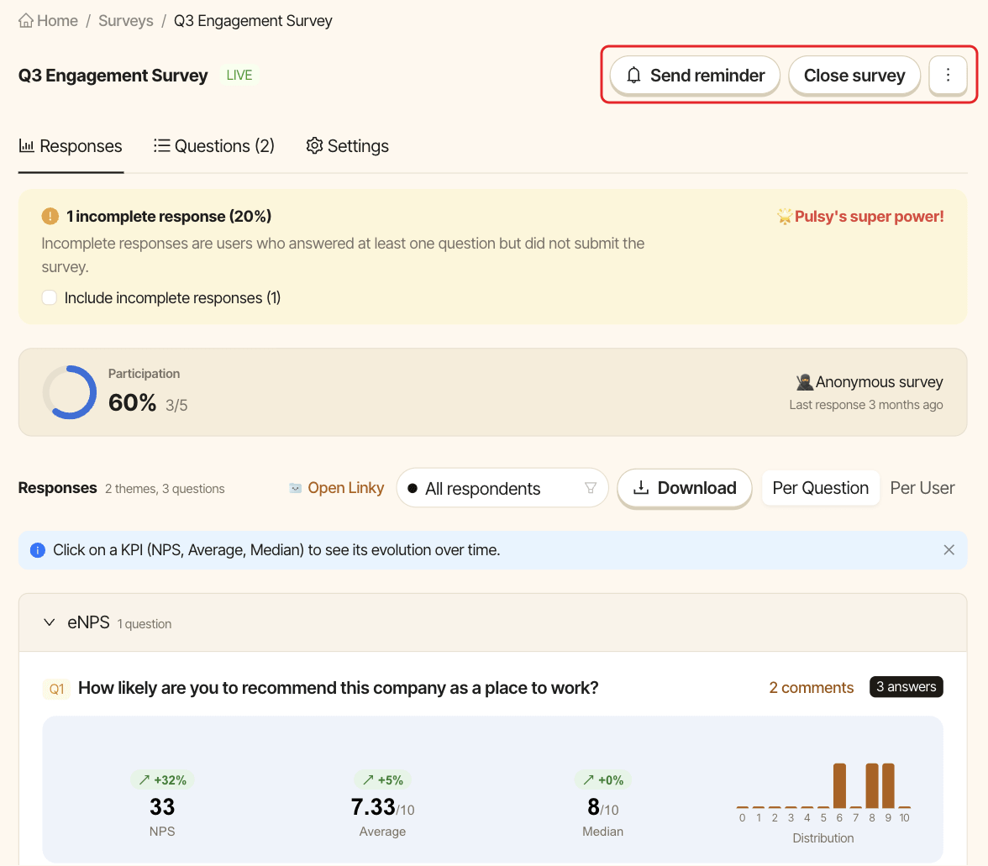Click the sparkle icon beside Pulsy's super power
988x866 pixels.
(x=785, y=217)
